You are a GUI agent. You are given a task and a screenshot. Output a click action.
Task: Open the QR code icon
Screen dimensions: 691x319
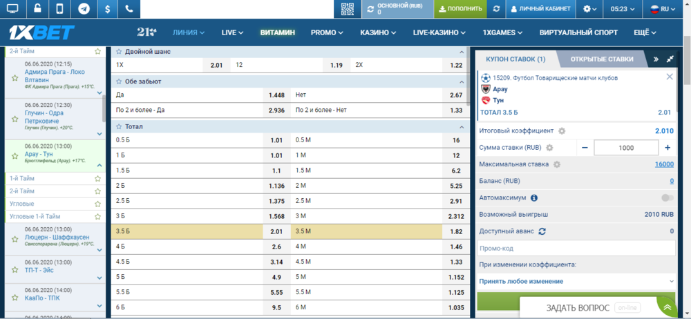pos(348,9)
